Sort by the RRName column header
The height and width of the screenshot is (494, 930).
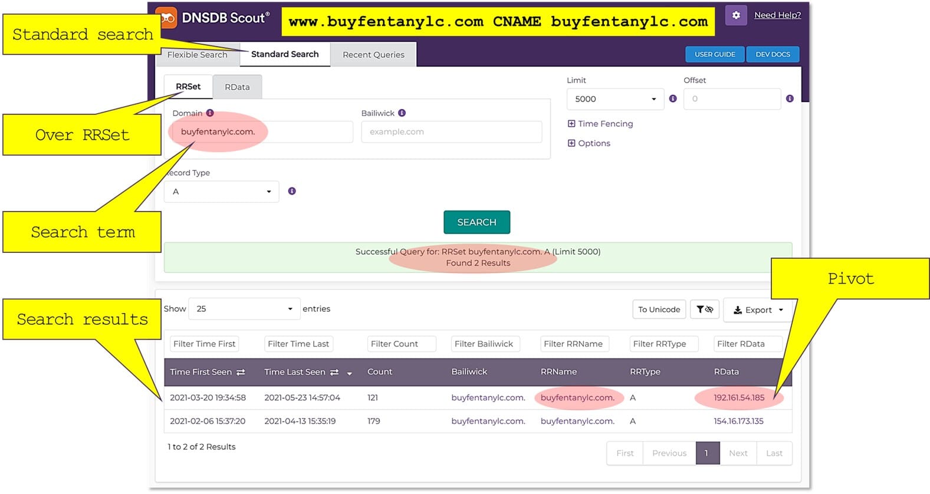[x=558, y=372]
